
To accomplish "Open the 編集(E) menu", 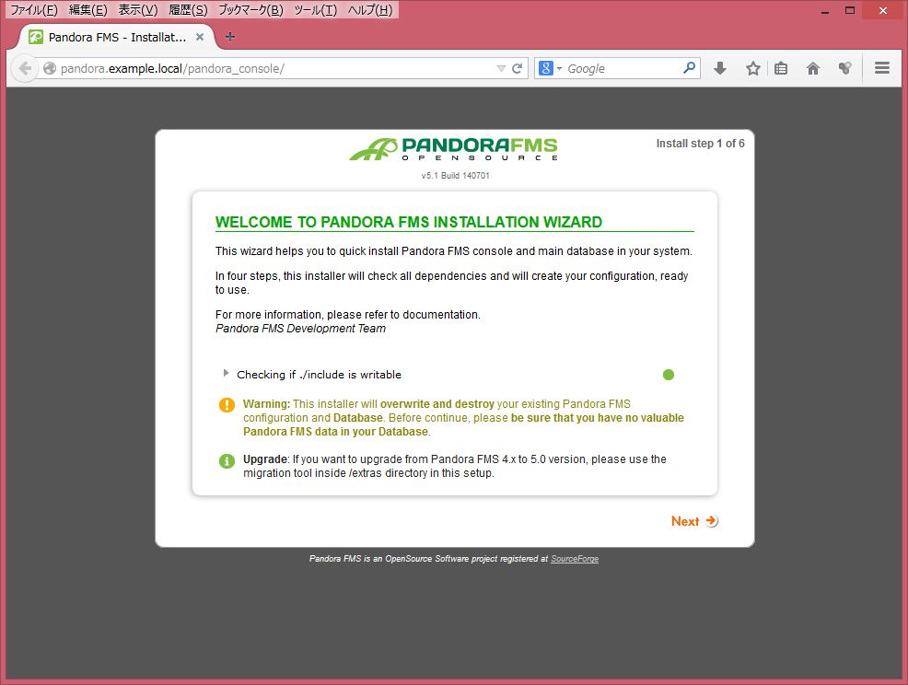I will 88,10.
